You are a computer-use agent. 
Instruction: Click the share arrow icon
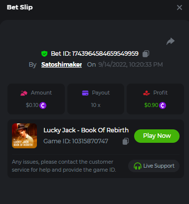pyautogui.click(x=171, y=41)
